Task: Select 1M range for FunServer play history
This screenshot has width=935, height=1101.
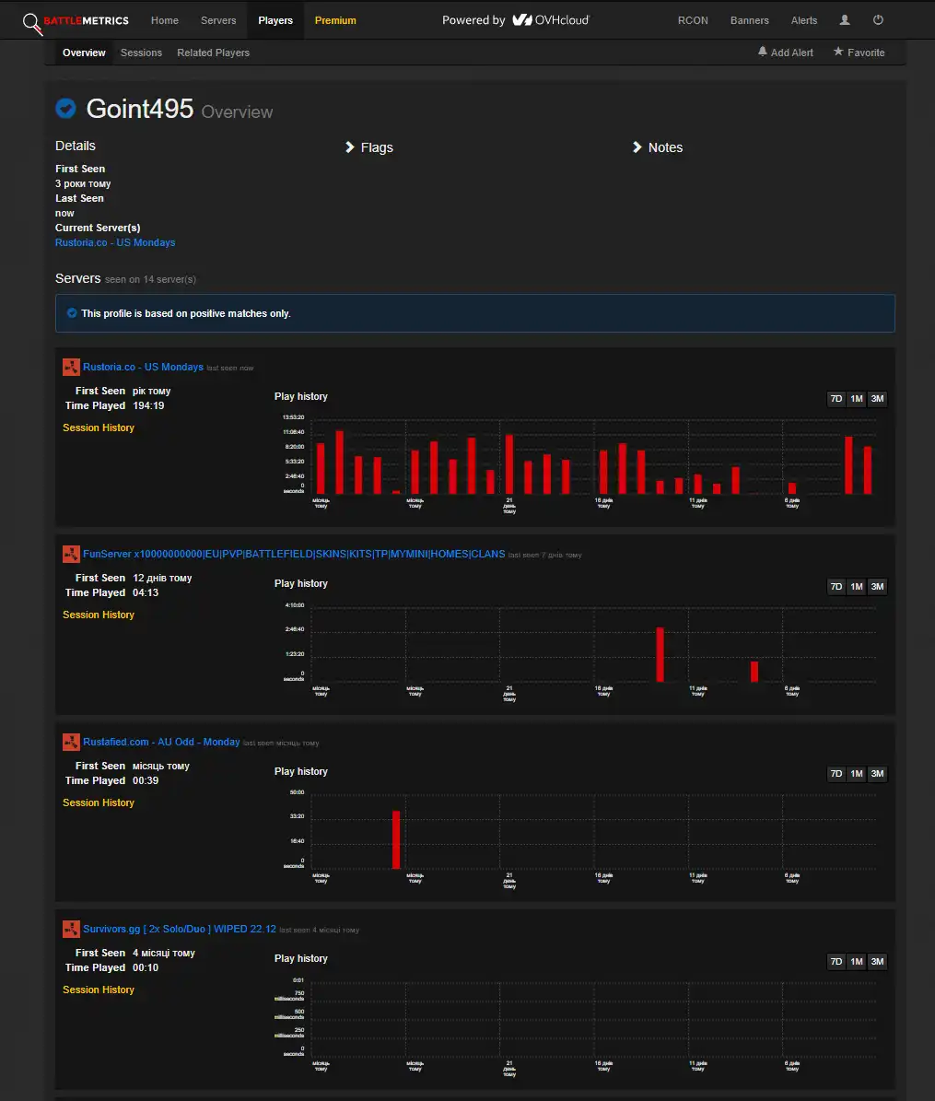Action: 857,586
